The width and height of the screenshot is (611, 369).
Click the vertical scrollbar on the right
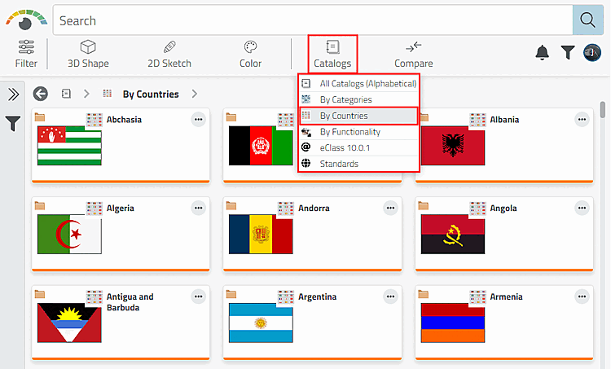pyautogui.click(x=602, y=109)
